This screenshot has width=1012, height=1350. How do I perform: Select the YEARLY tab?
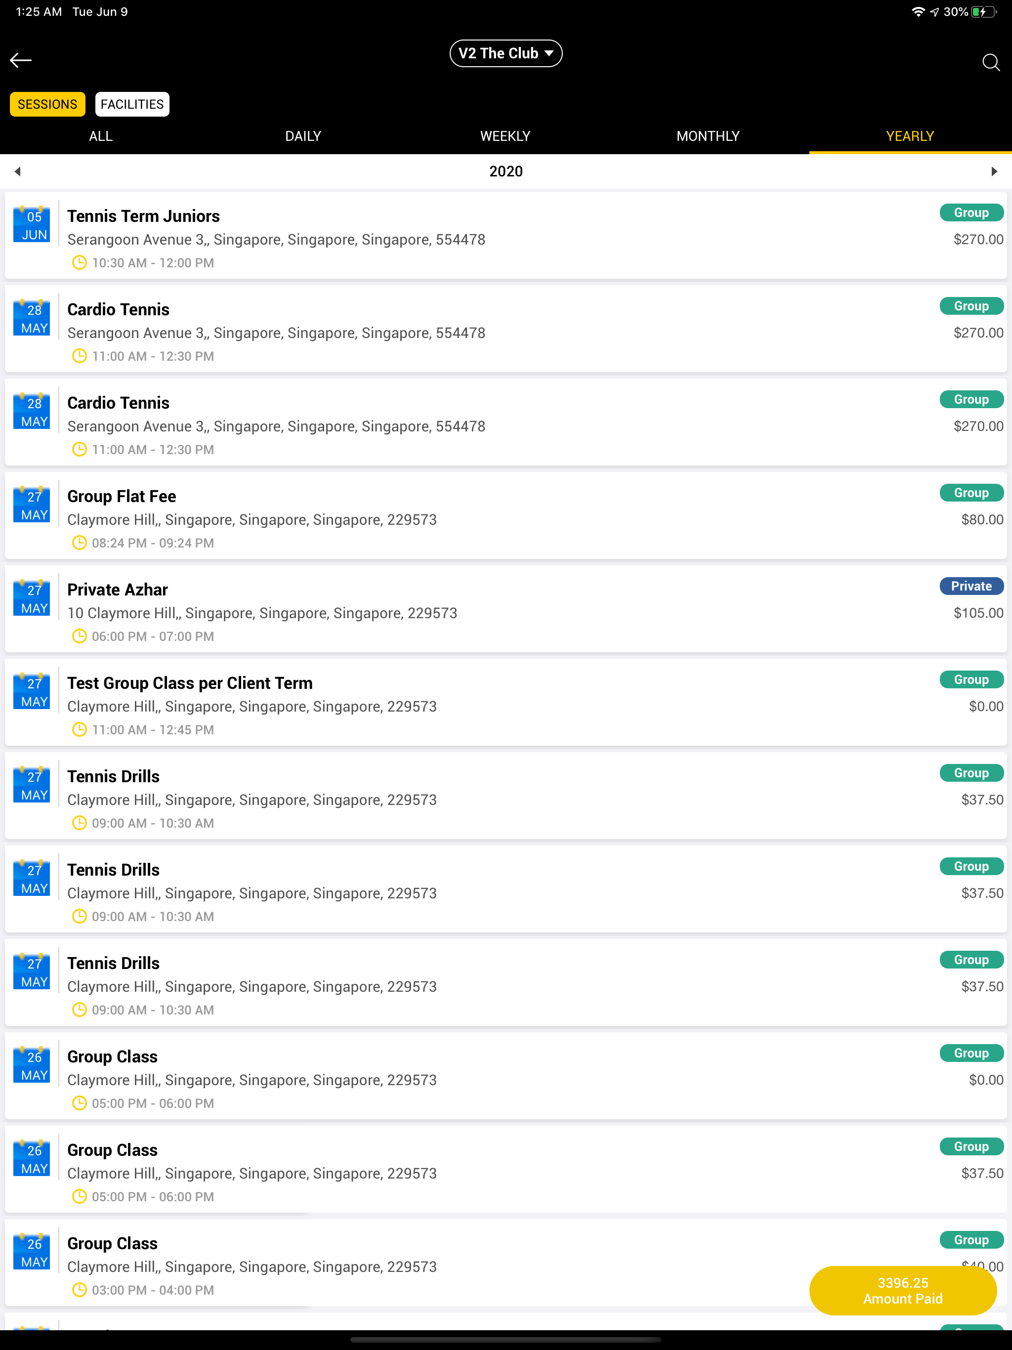[x=910, y=136]
